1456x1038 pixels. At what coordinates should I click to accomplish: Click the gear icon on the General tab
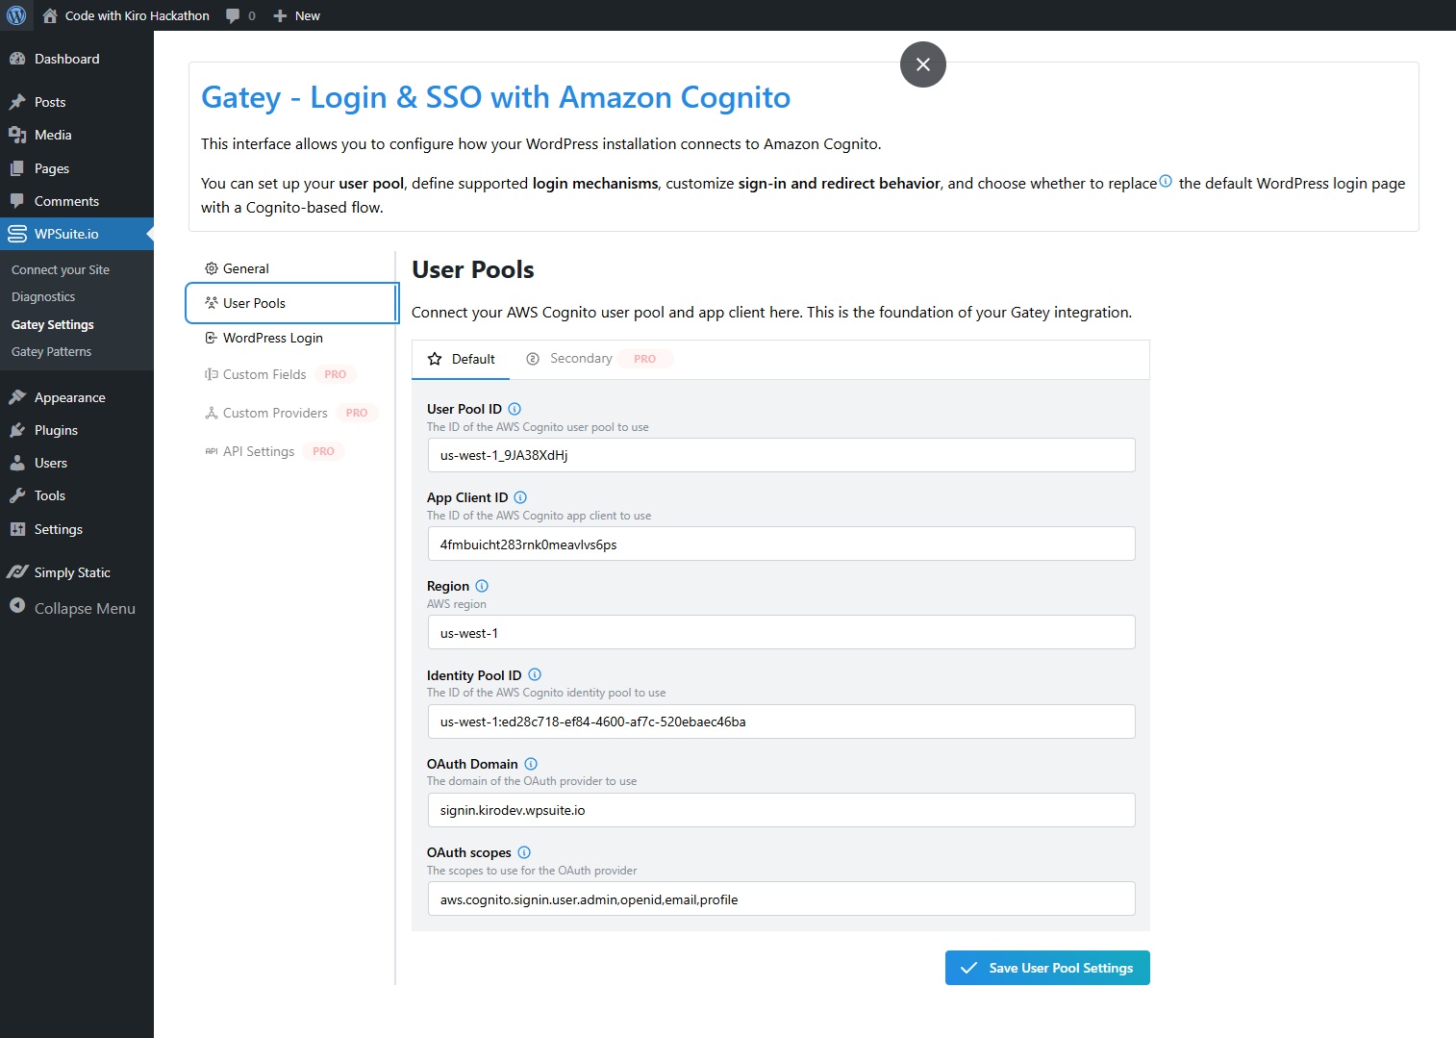click(211, 267)
